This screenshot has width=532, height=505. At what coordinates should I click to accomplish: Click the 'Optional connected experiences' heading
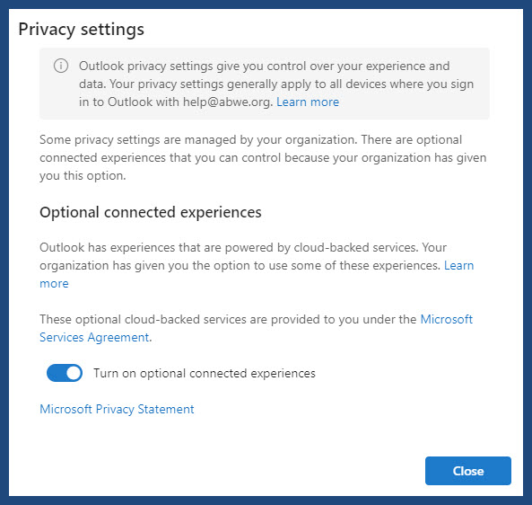tap(151, 212)
